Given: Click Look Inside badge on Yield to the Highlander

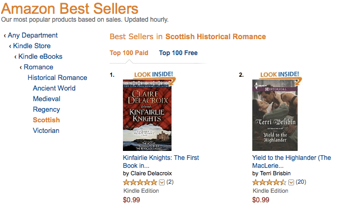Looking at the screenshot, I should pos(279,75).
